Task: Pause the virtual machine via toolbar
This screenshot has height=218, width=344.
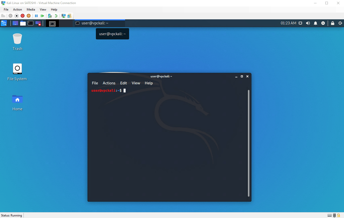Action: (x=36, y=16)
